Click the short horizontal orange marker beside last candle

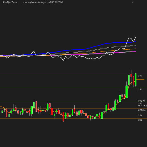140,79
